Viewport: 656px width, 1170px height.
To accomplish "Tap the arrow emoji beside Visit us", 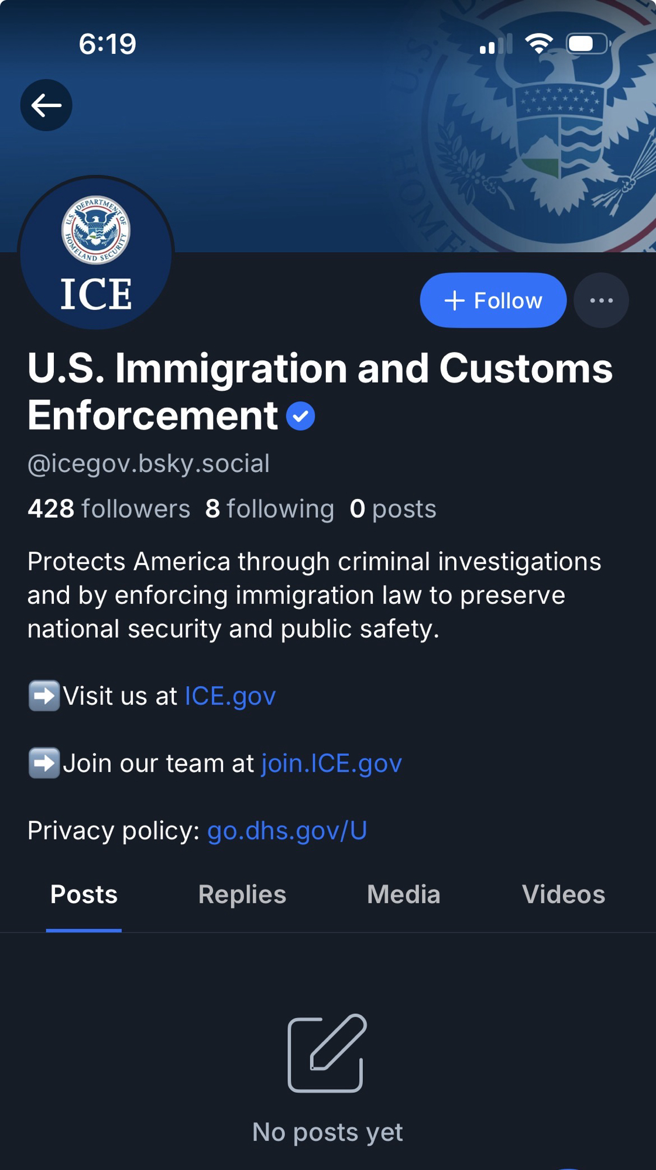I will [44, 696].
